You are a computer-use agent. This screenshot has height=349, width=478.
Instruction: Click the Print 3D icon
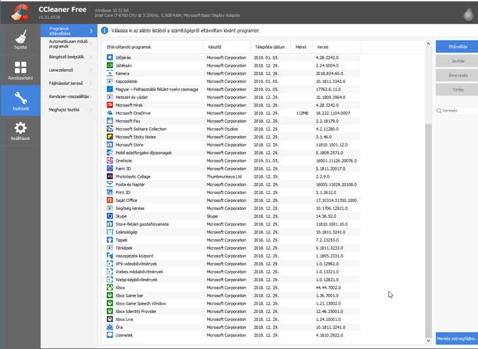coord(110,192)
